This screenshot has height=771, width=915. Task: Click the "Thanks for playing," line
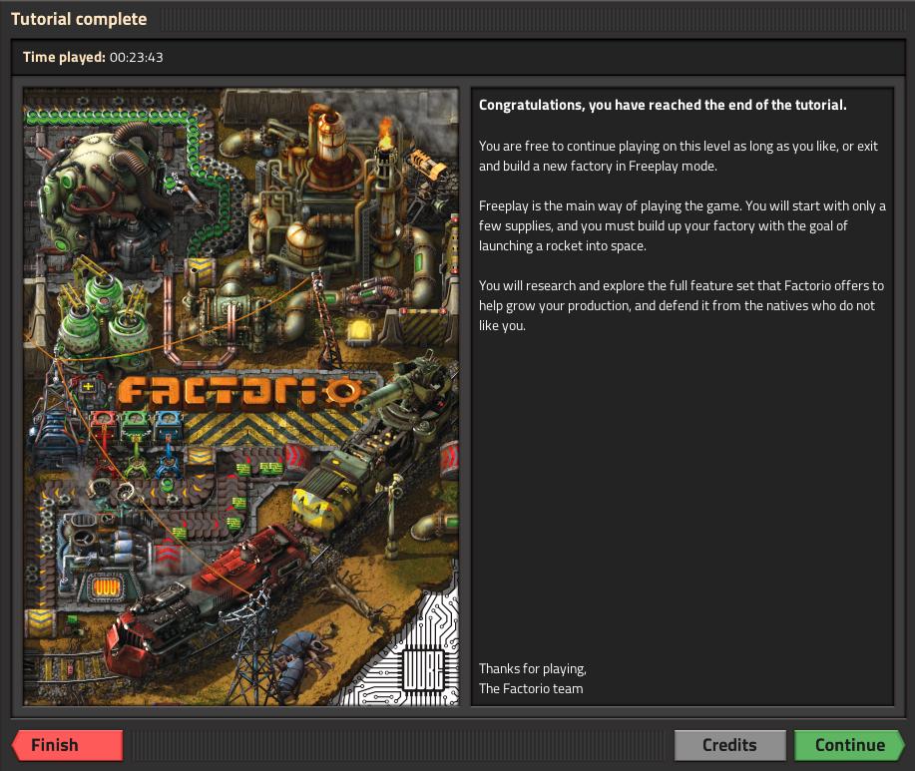pyautogui.click(x=532, y=669)
